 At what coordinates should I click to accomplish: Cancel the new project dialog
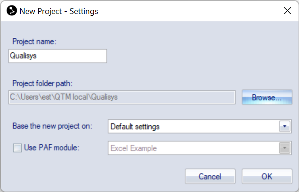[x=210, y=176]
